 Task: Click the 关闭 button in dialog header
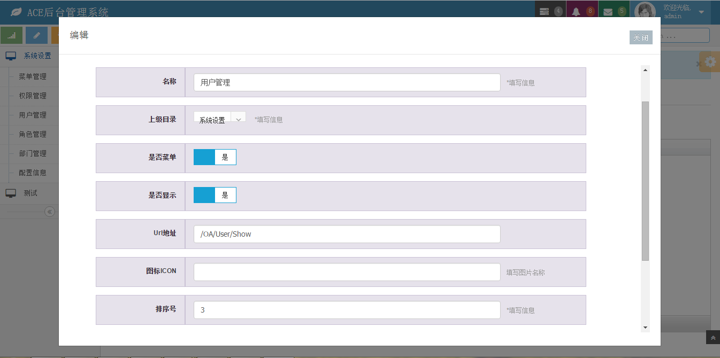click(x=641, y=37)
